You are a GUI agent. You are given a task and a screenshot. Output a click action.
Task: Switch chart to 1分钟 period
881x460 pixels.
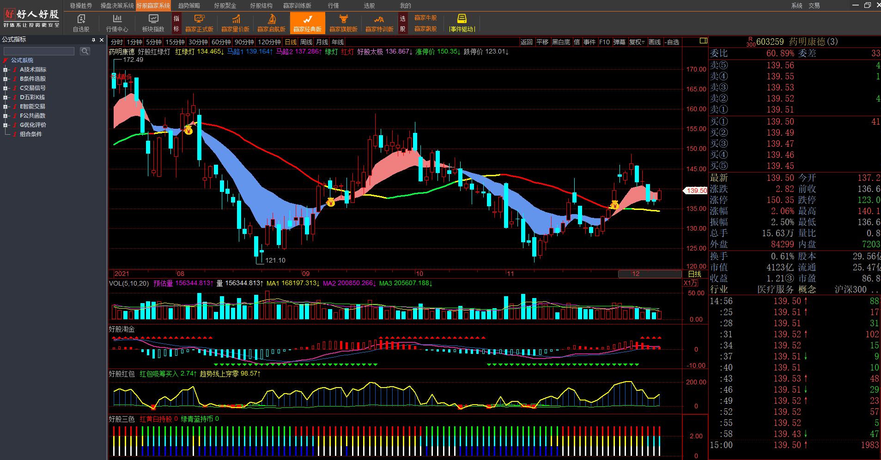134,42
